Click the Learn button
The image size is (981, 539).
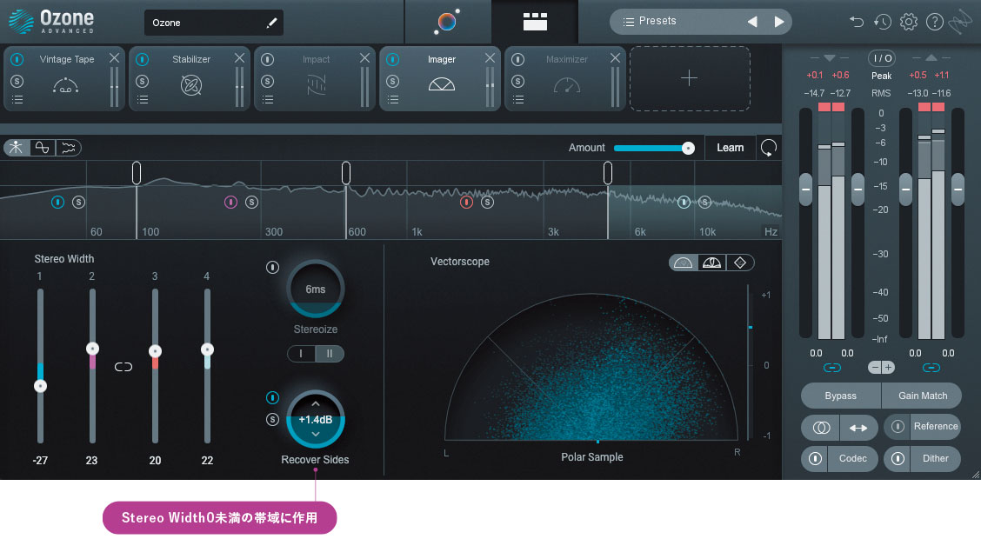tap(731, 148)
